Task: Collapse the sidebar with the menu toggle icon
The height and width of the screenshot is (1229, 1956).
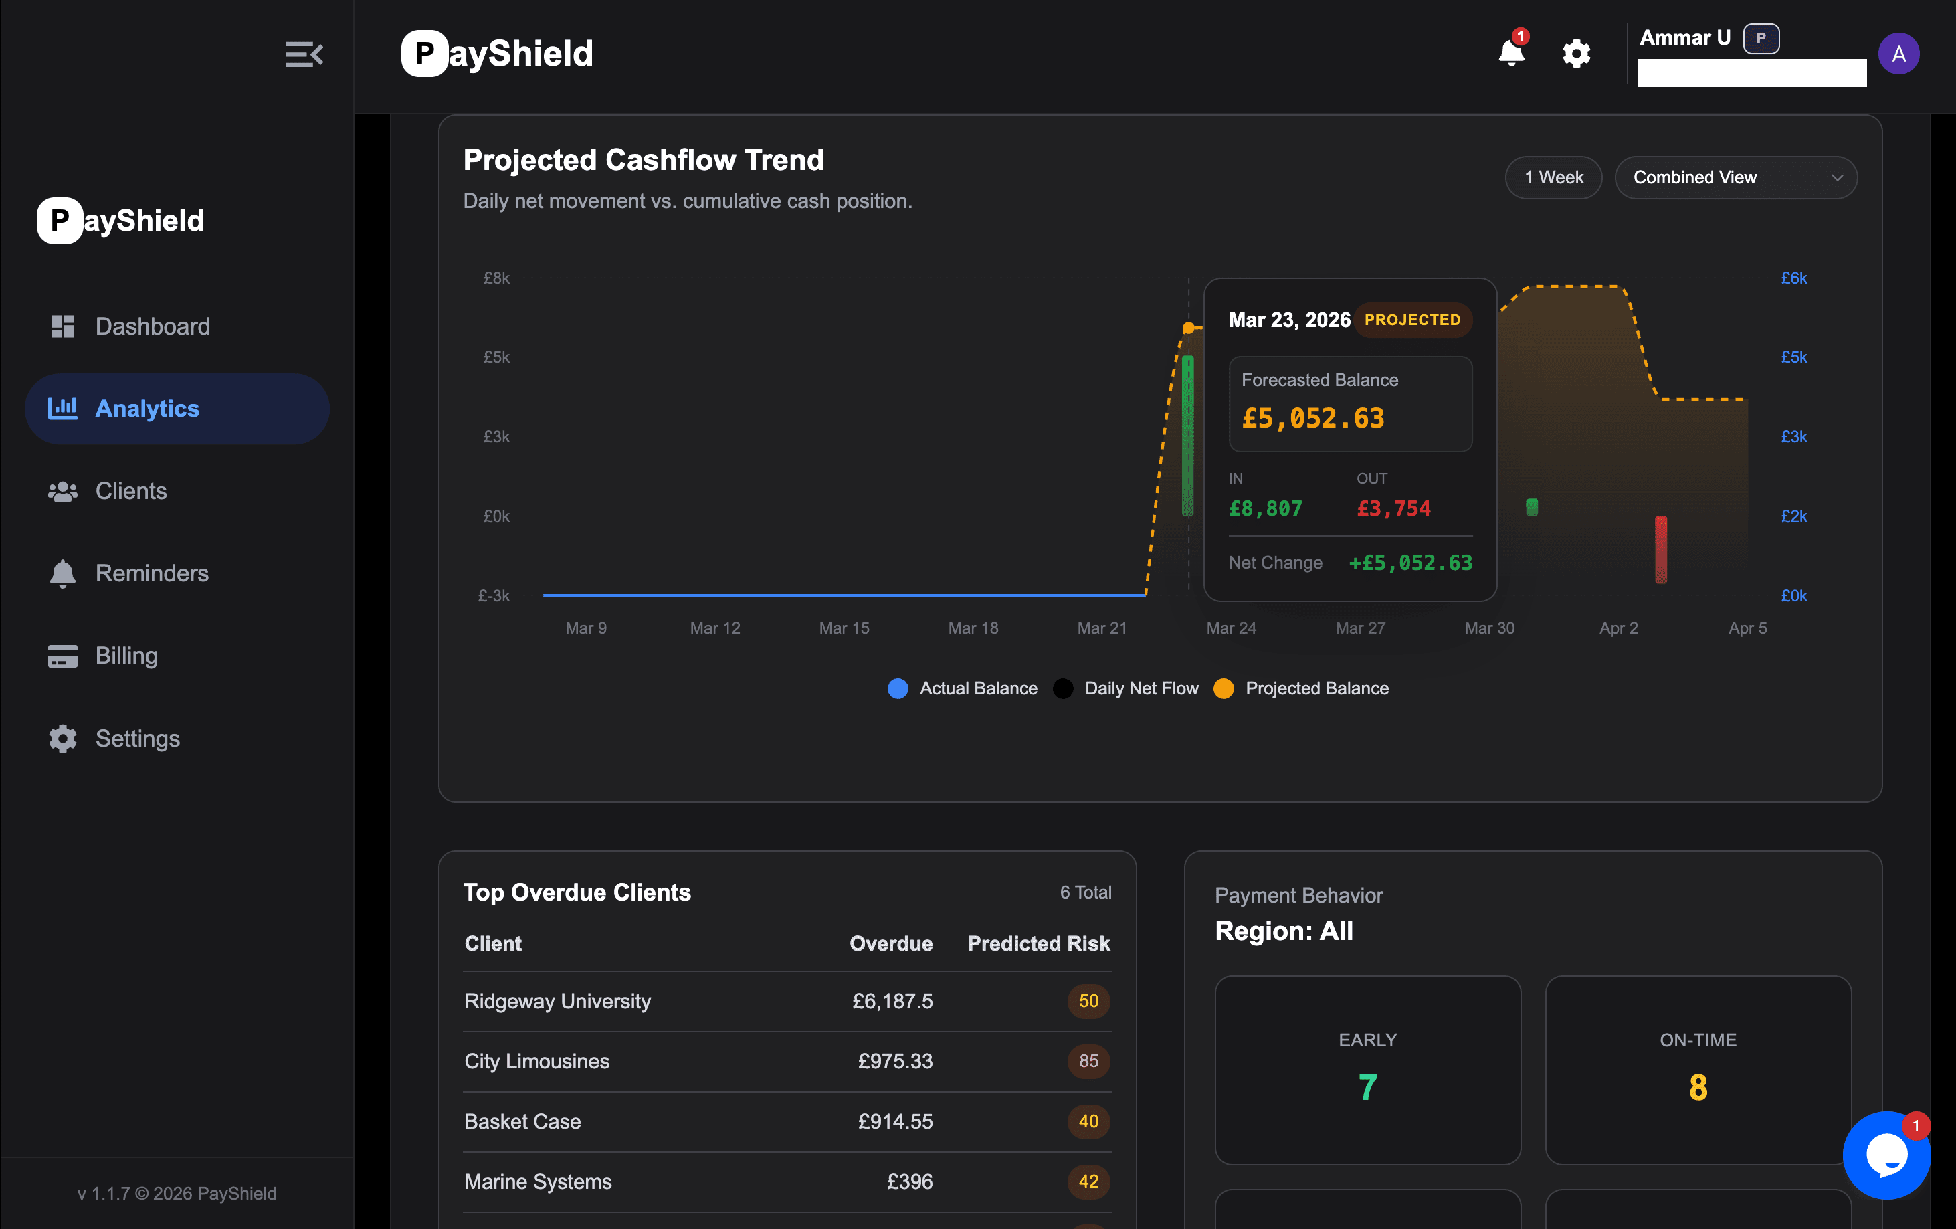Action: click(304, 54)
